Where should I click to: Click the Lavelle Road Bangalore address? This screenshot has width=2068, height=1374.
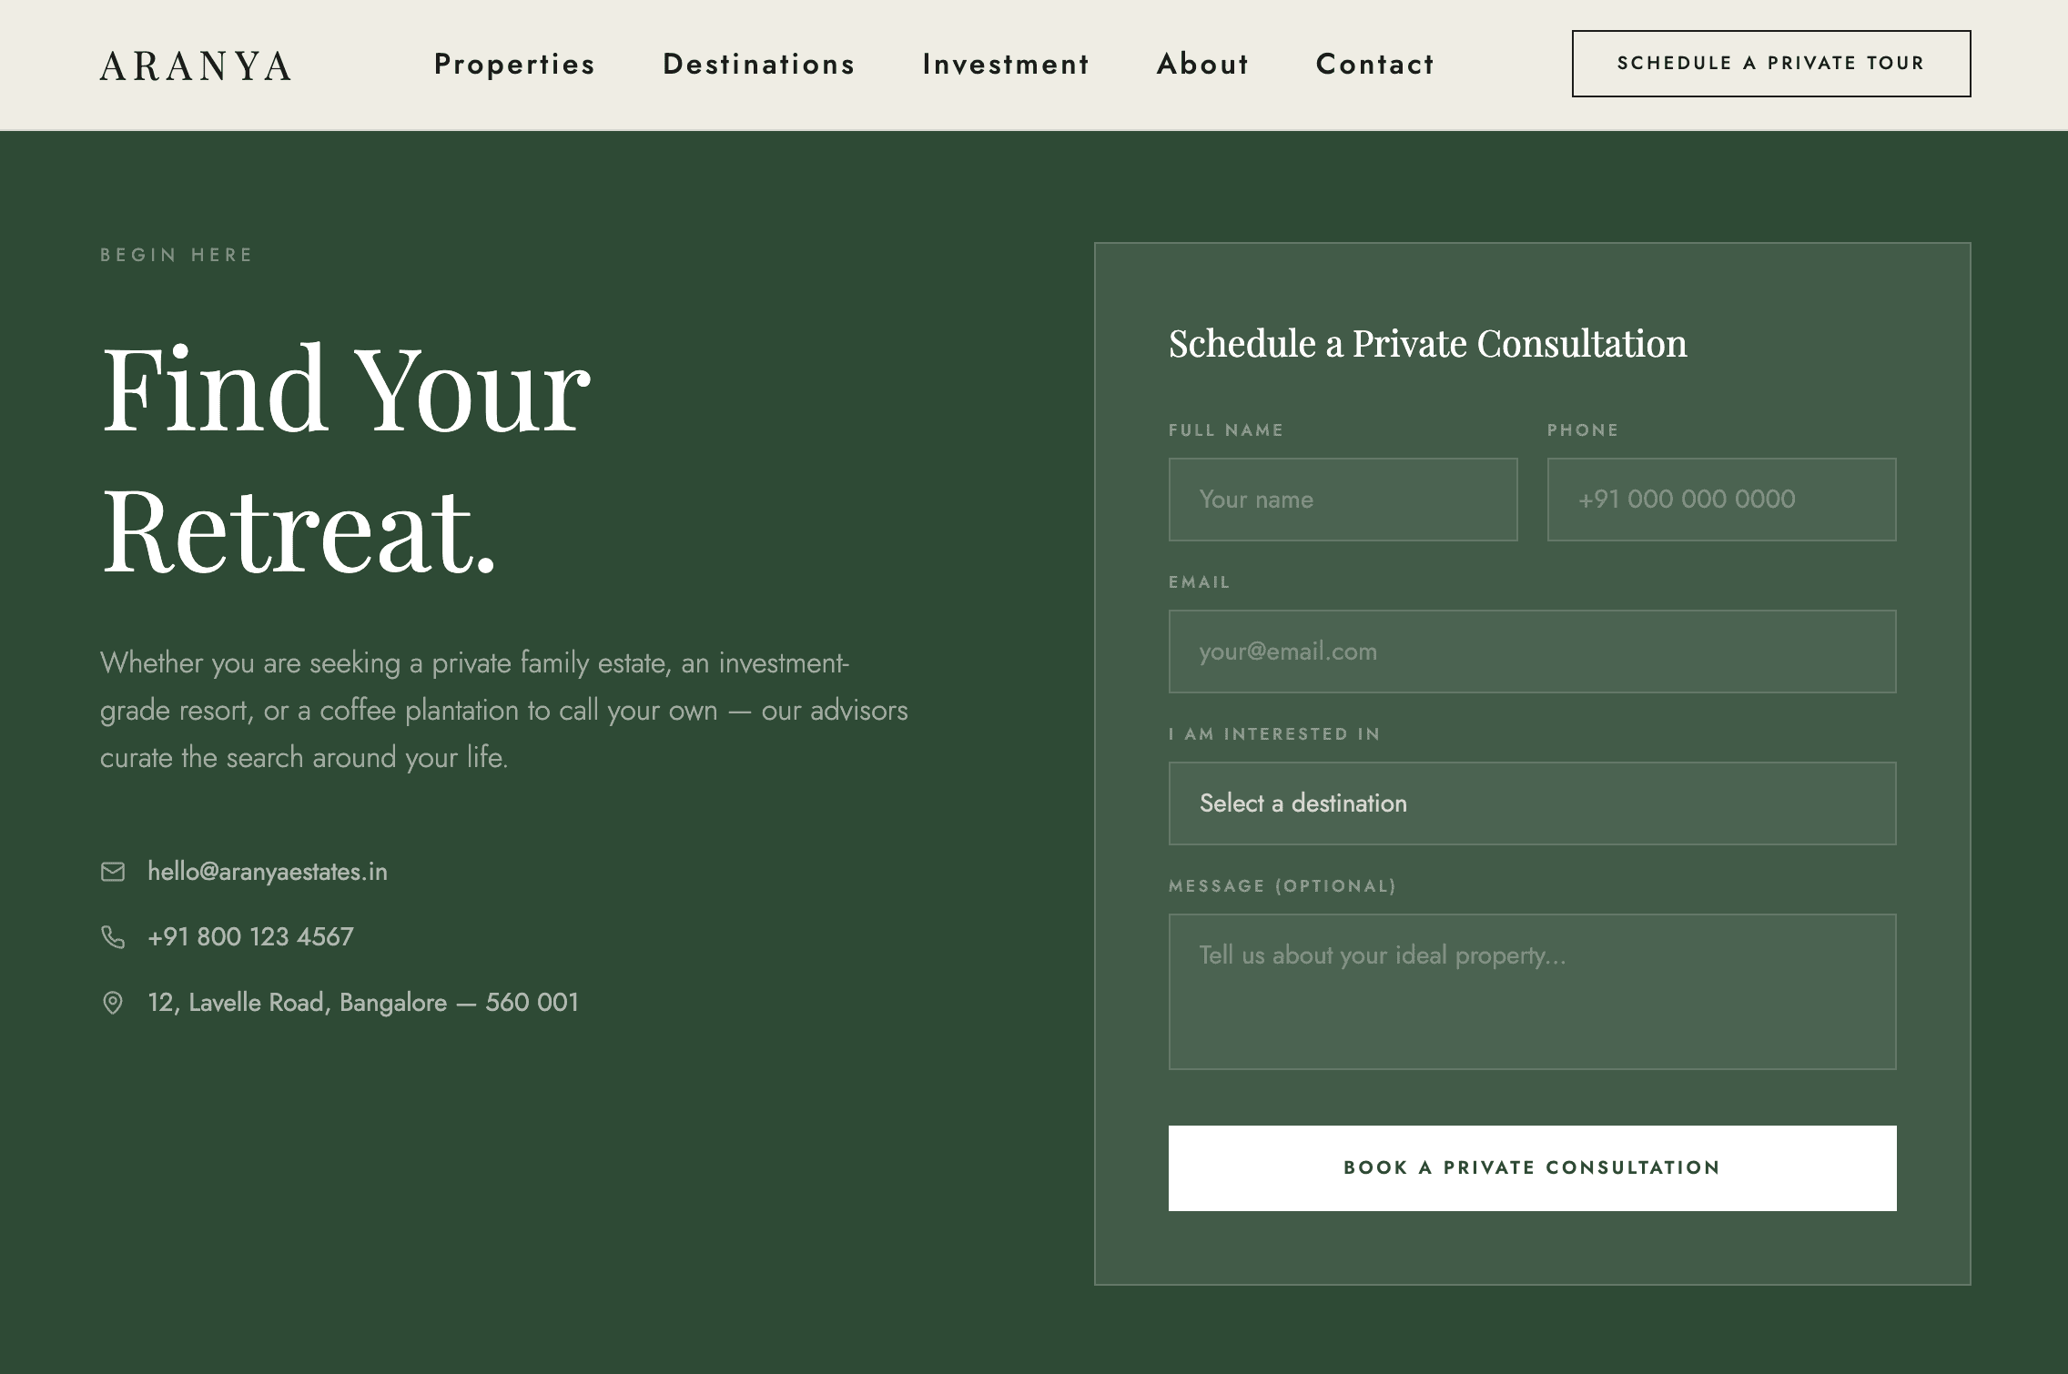coord(363,1003)
